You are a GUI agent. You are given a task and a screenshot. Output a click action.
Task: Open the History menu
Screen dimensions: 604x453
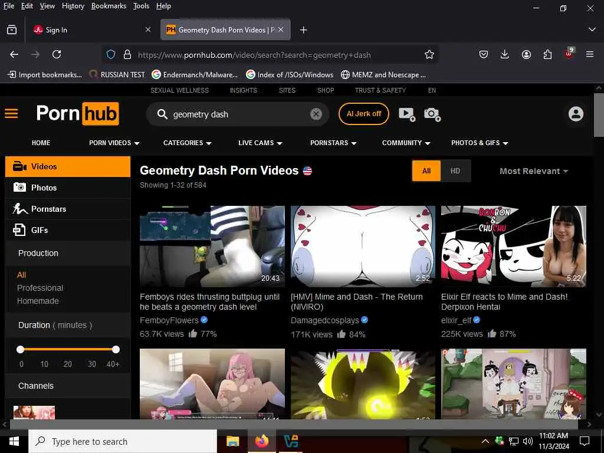pyautogui.click(x=73, y=6)
